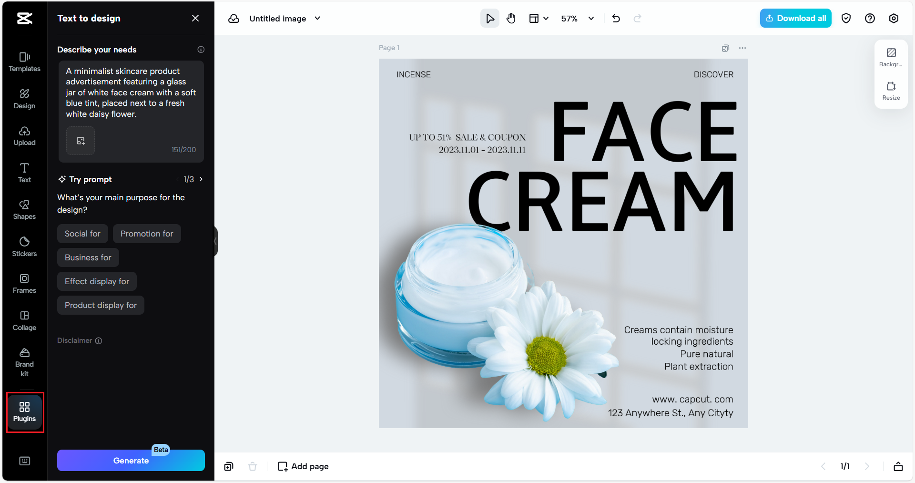Click the Download all button
The image size is (915, 483).
pos(795,18)
